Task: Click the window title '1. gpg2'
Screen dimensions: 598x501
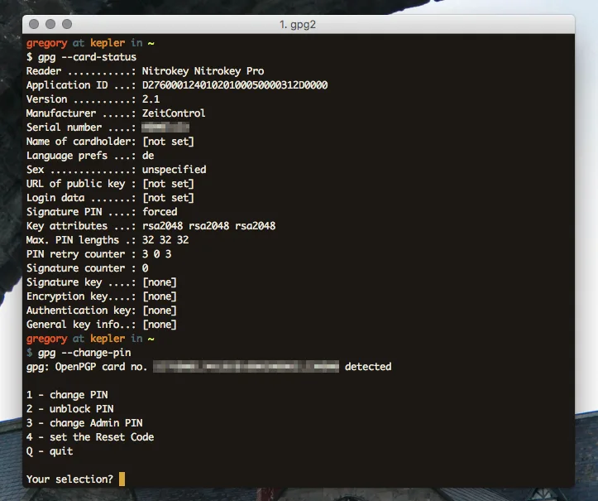Action: click(299, 25)
